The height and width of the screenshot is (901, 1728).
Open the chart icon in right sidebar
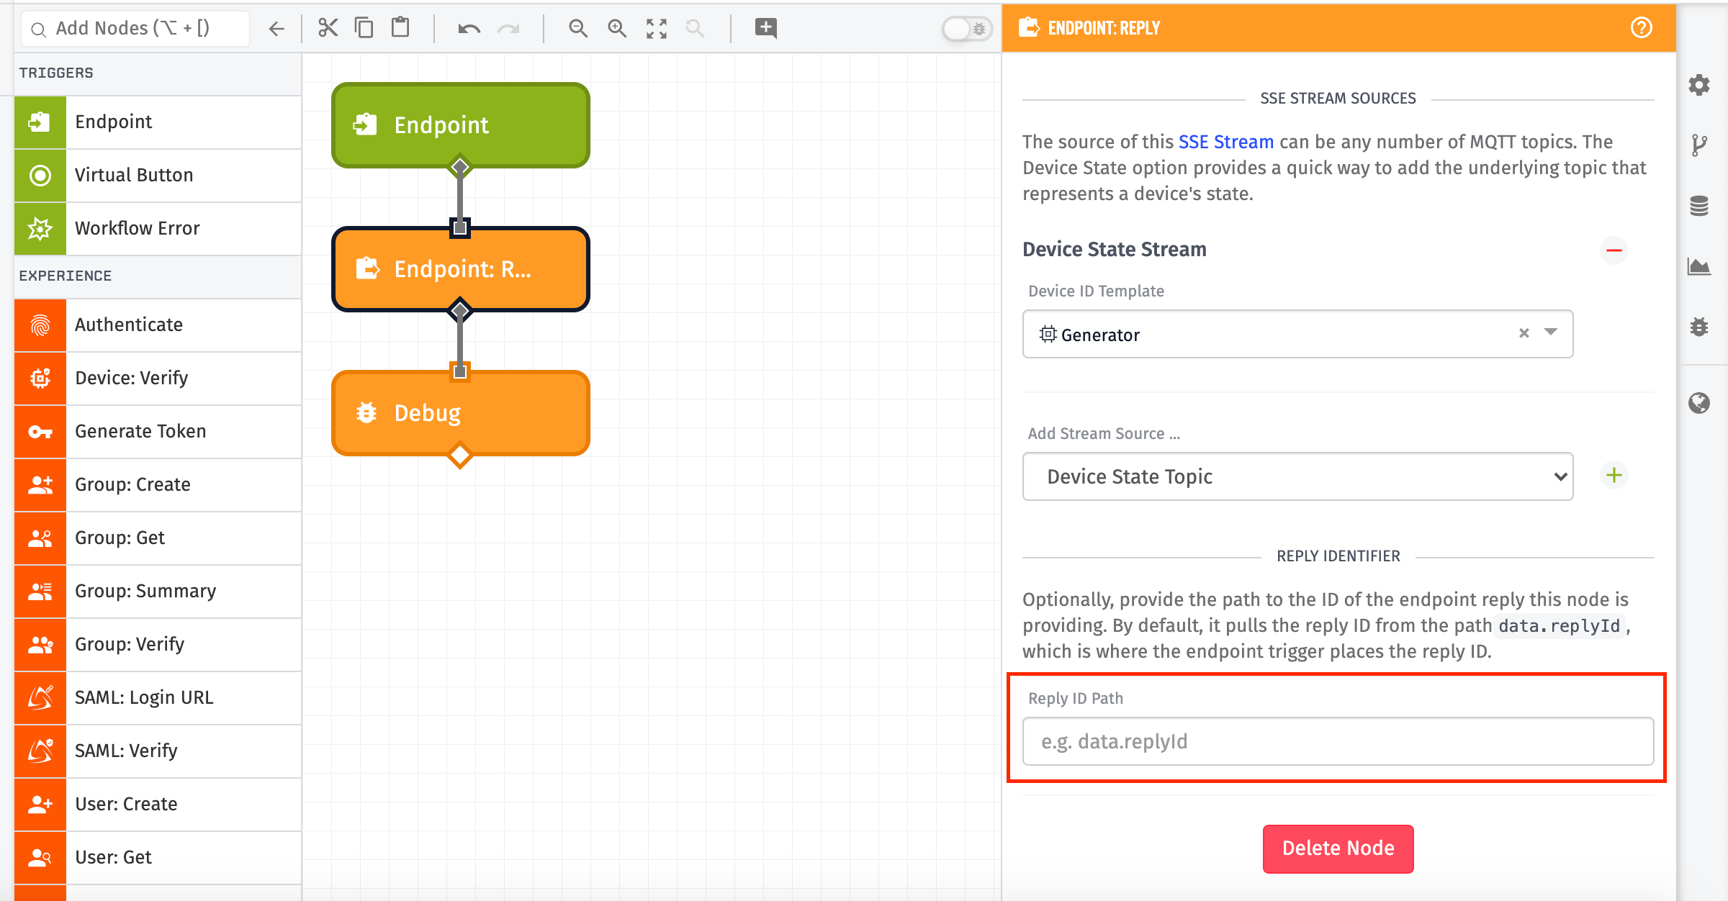(1699, 266)
